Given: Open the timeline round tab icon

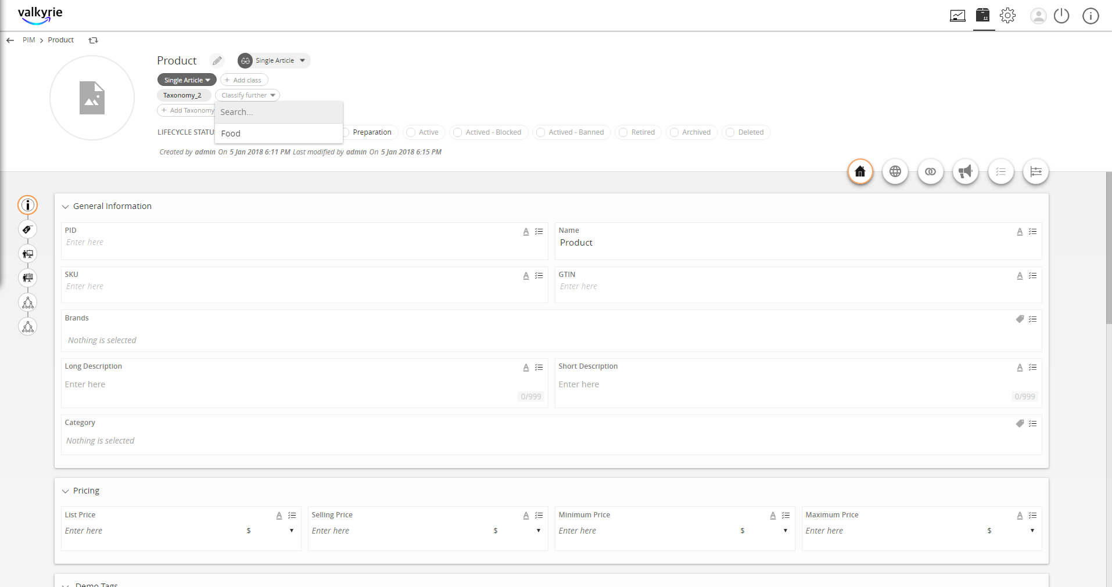Looking at the screenshot, I should (1036, 171).
